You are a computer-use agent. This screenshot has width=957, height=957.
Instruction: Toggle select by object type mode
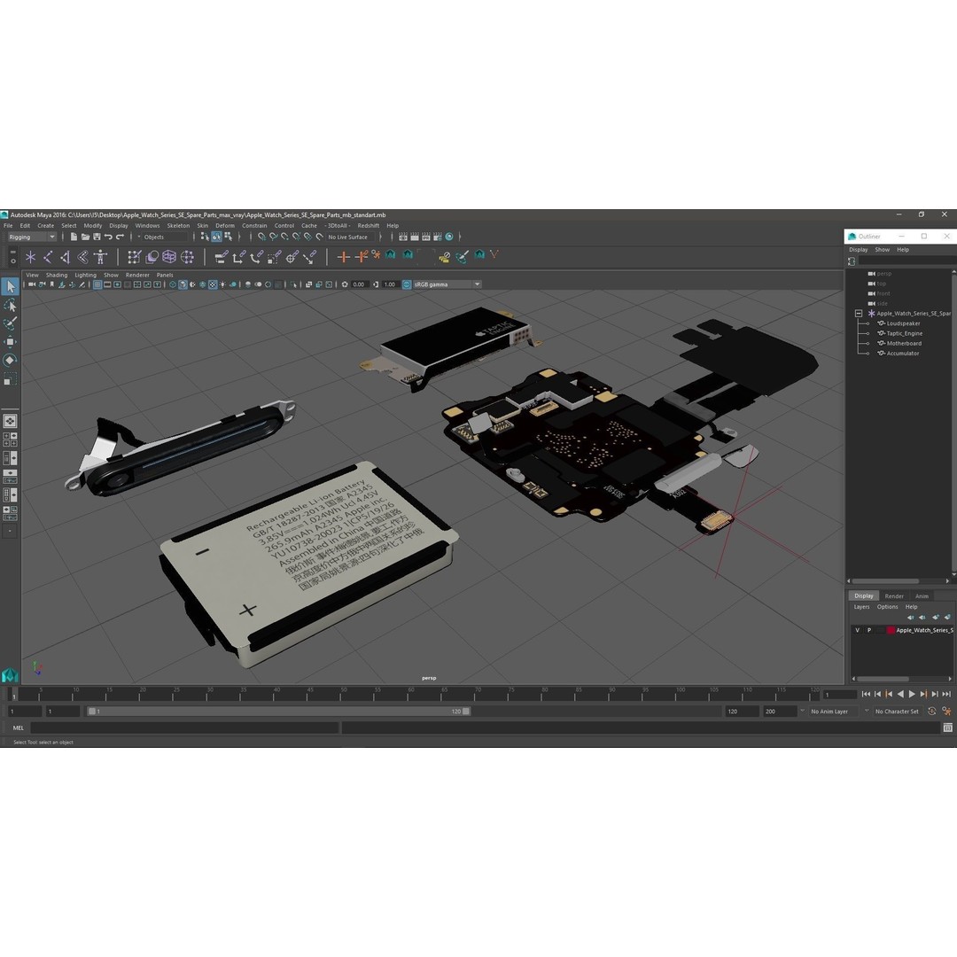216,237
